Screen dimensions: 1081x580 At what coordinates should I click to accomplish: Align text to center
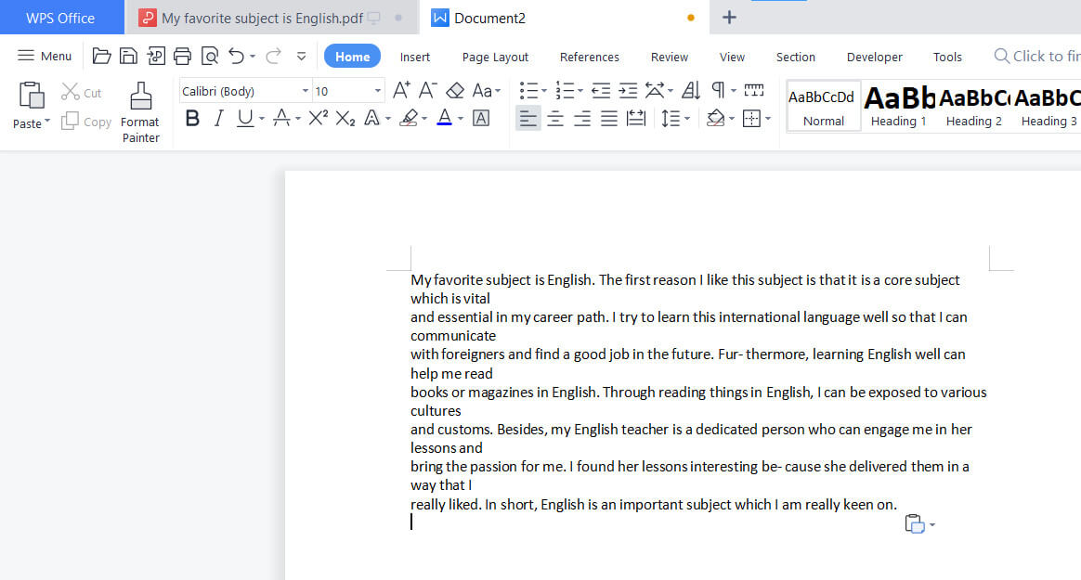point(555,118)
